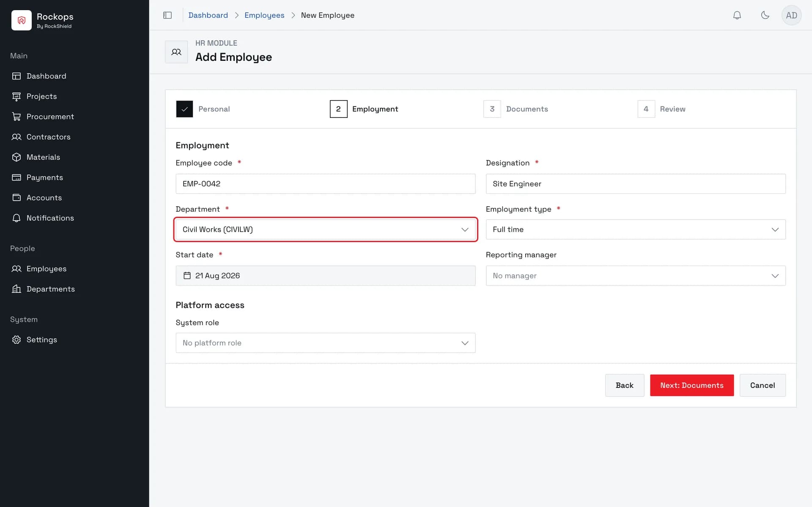This screenshot has width=812, height=507.
Task: Click the Contractors sidebar icon
Action: click(x=16, y=137)
